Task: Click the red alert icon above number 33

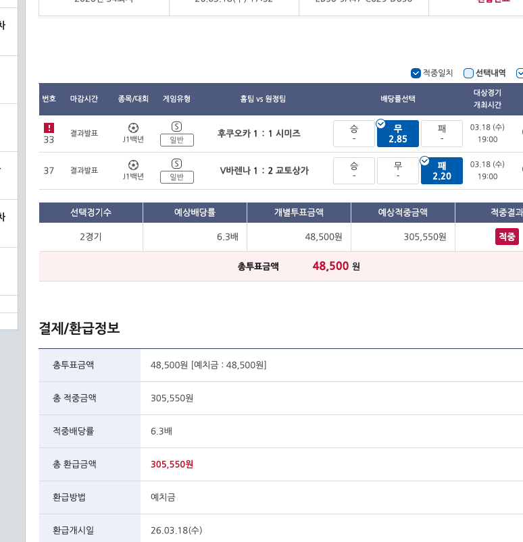Action: (x=49, y=128)
